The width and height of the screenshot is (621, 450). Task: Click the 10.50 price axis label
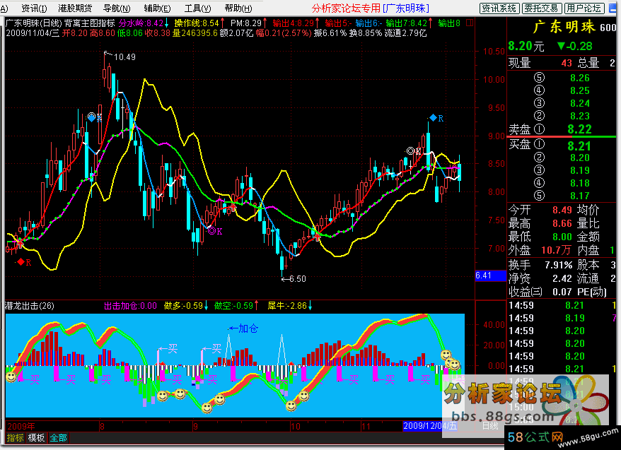(494, 52)
